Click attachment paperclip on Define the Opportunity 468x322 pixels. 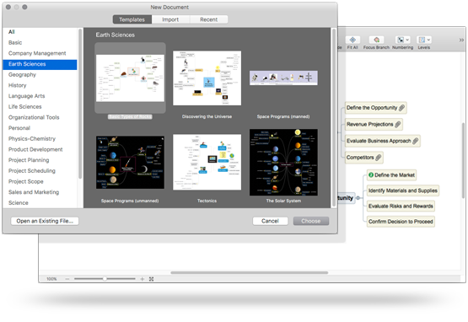click(401, 108)
